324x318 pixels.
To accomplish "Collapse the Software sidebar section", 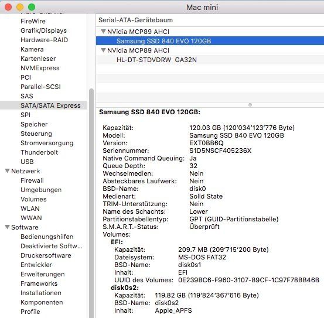I will pos(7,227).
